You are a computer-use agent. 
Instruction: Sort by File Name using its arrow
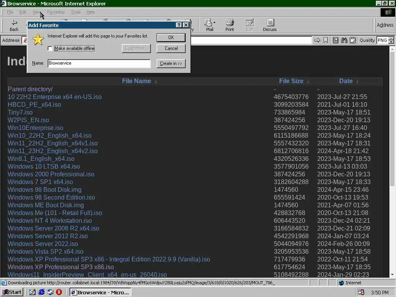point(156,81)
